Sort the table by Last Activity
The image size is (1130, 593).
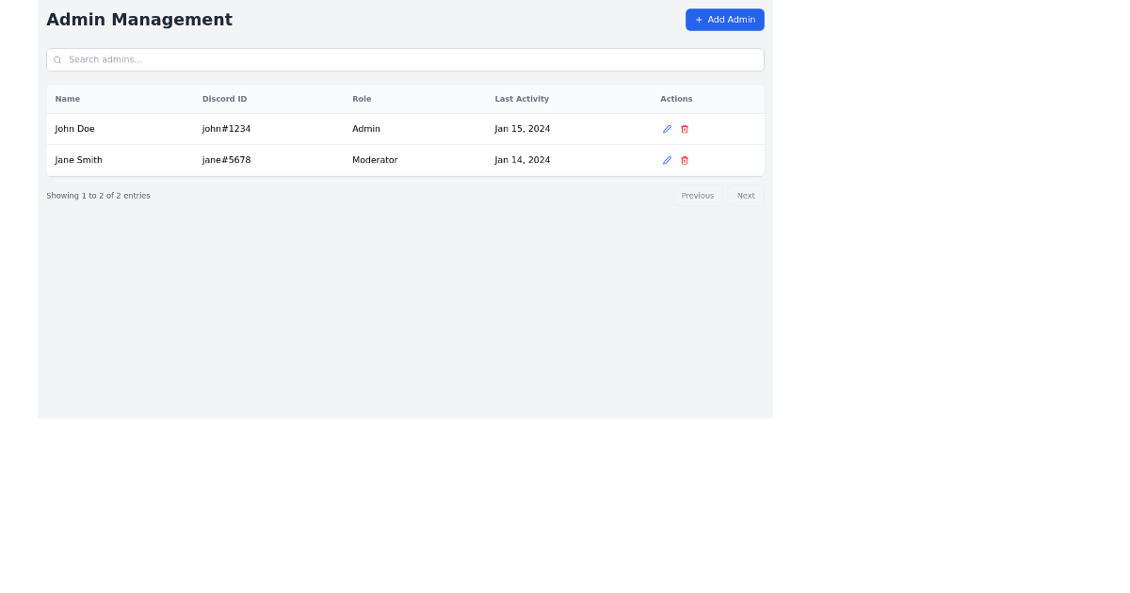(x=522, y=99)
